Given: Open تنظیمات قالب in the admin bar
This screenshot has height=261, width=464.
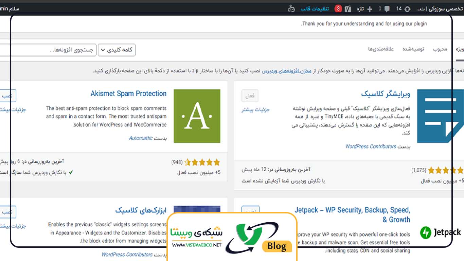Looking at the screenshot, I should tap(315, 9).
